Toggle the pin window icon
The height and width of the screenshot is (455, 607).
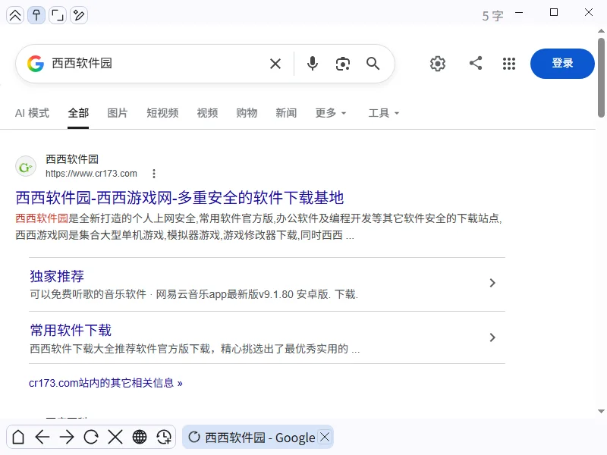click(36, 15)
